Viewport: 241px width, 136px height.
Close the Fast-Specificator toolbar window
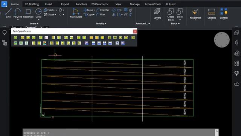click(135, 31)
